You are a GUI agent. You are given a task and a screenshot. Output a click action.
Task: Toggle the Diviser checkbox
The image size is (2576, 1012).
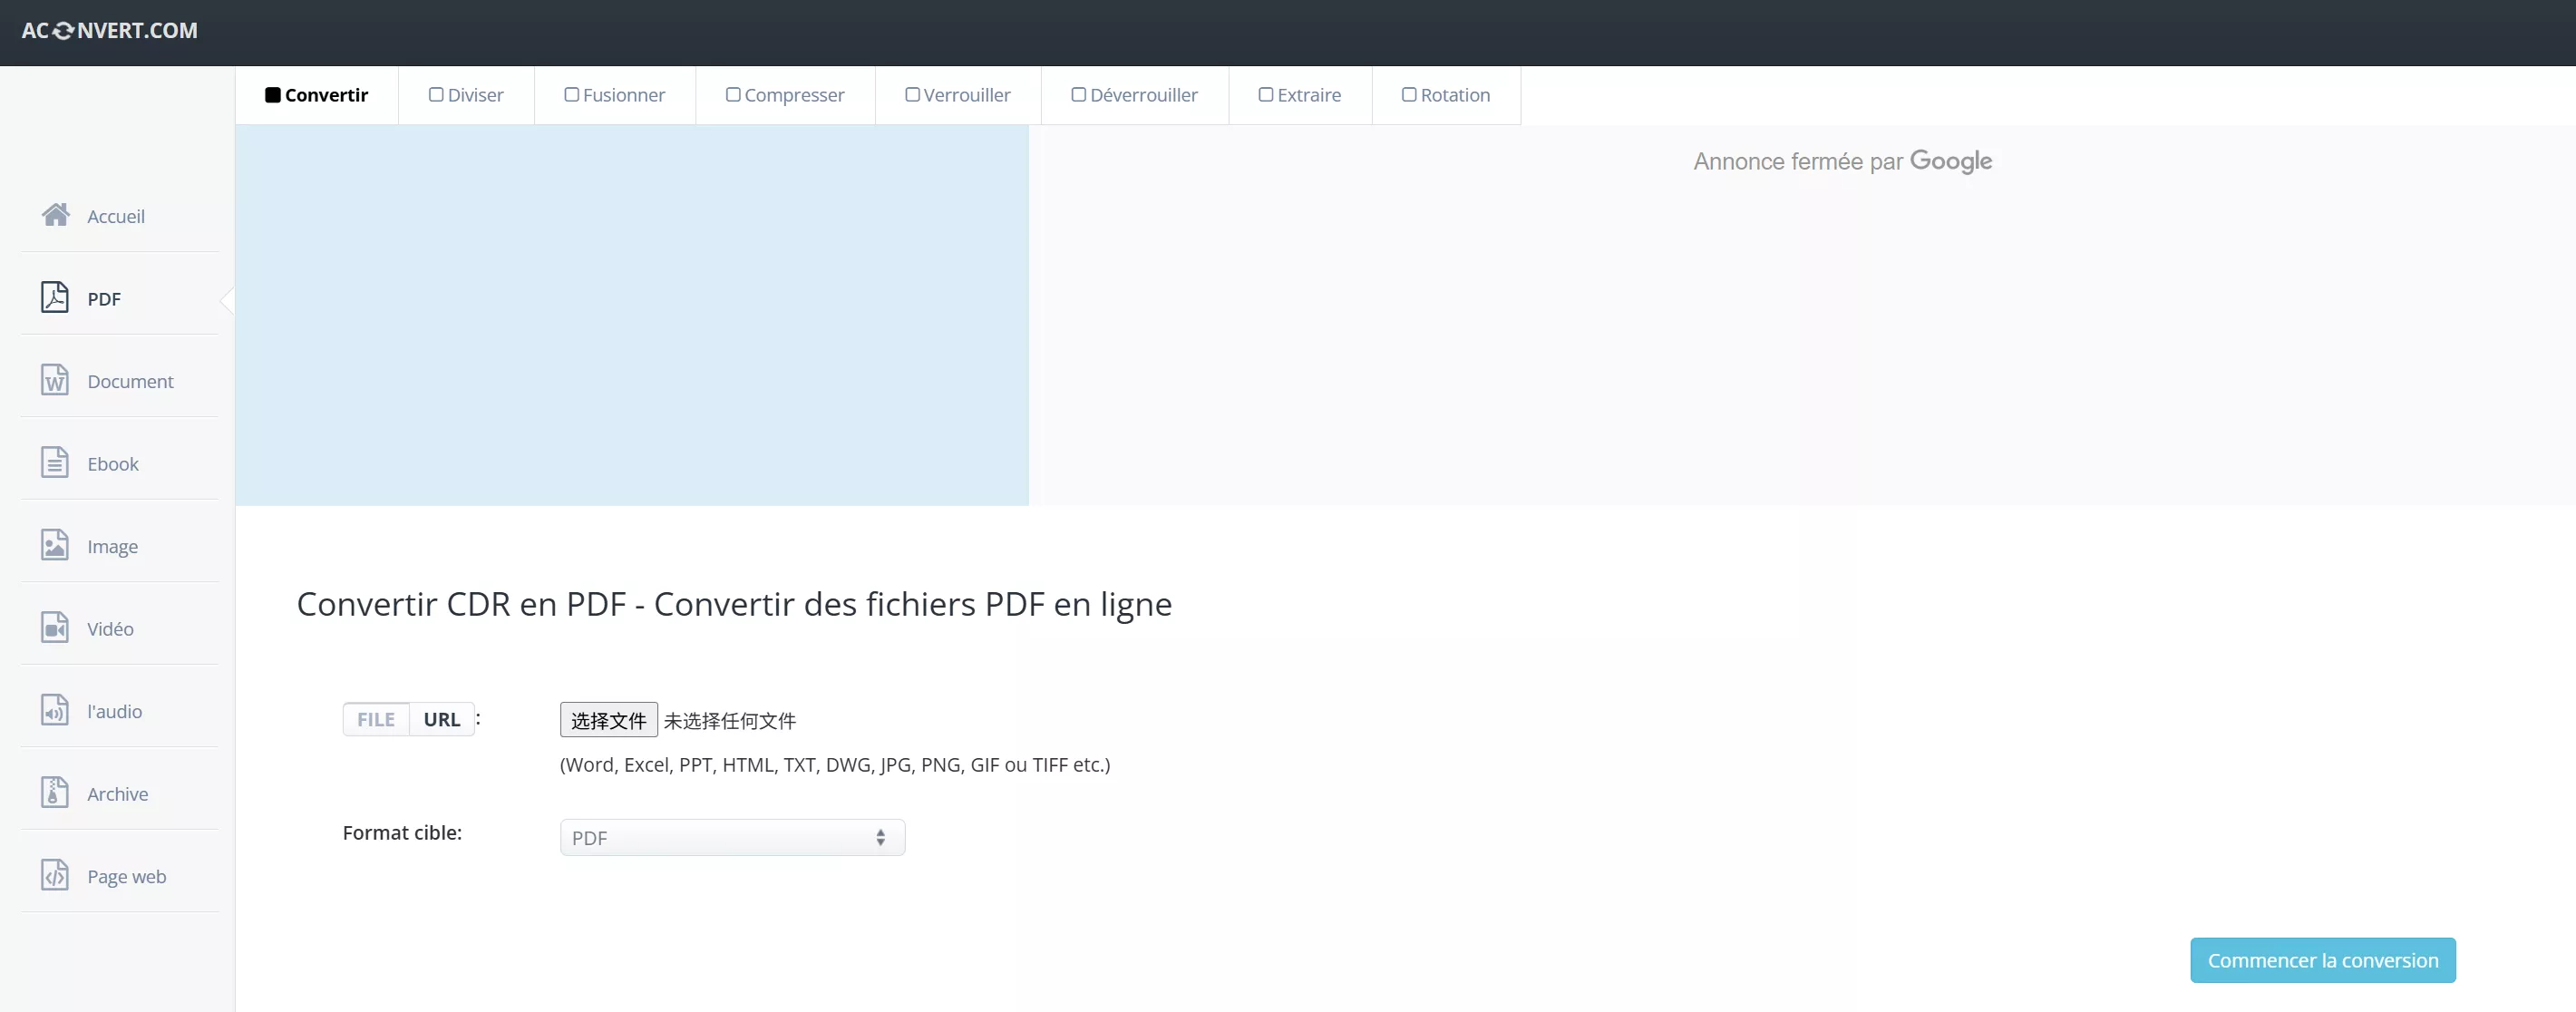(x=436, y=95)
